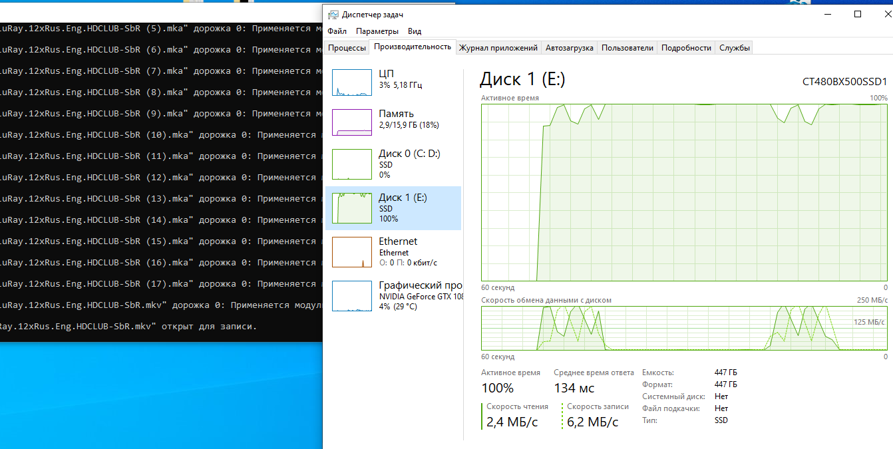Select the Службы tab
The height and width of the screenshot is (449, 893).
pyautogui.click(x=735, y=48)
